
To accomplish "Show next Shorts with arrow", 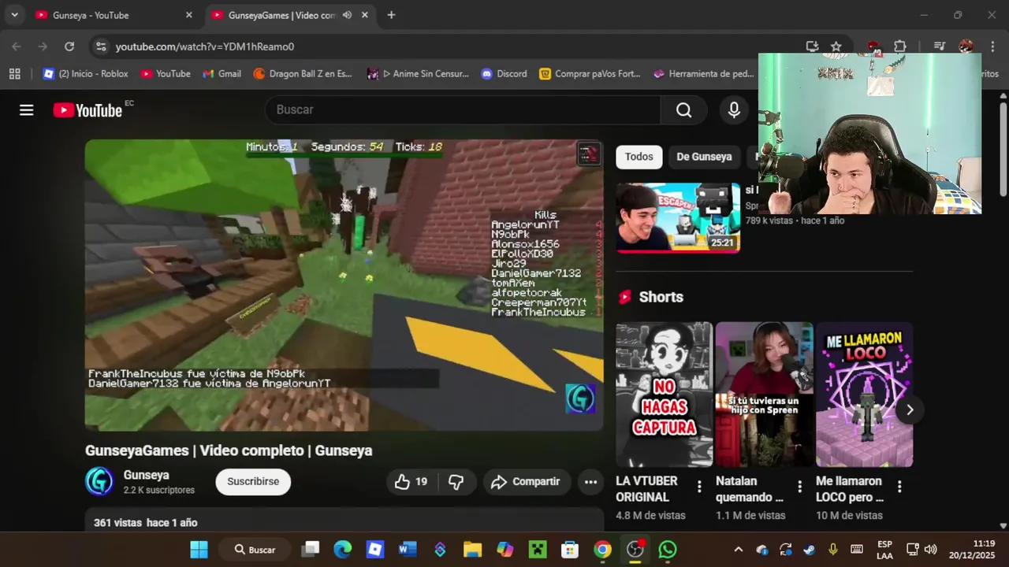I will 910,409.
